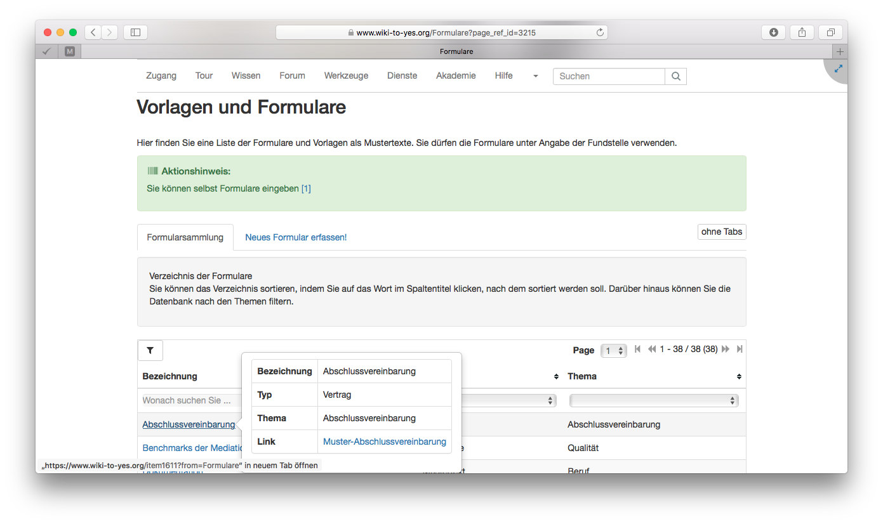Screen dimensions: 883x524
Task: Click the Safari share icon
Action: pyautogui.click(x=802, y=32)
